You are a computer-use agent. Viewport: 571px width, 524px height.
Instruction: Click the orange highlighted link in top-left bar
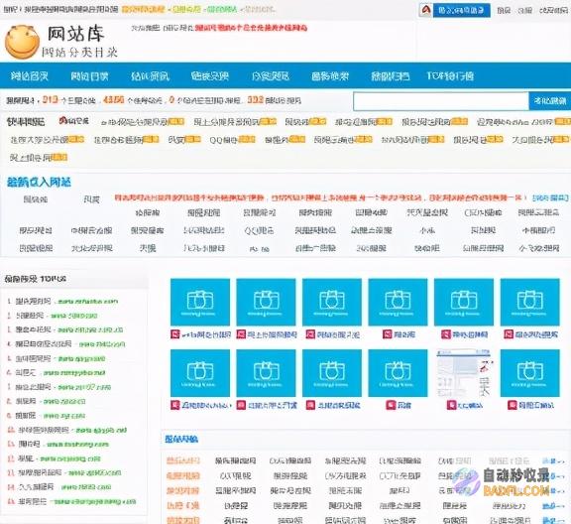143,9
